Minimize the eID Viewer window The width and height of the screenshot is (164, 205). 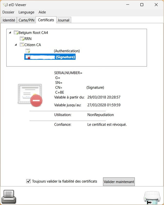(128, 5)
